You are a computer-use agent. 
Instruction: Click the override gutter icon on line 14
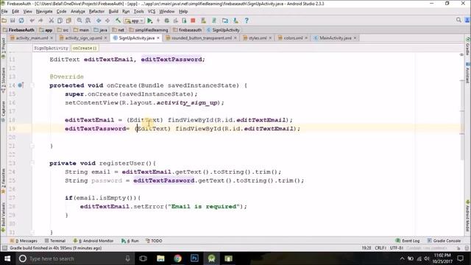(21, 85)
